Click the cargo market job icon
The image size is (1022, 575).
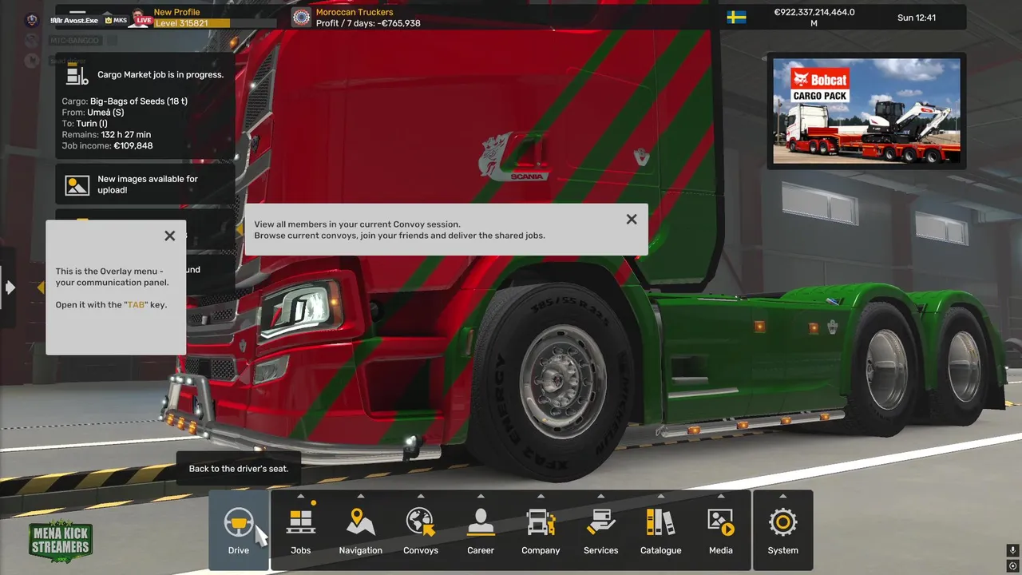tap(77, 75)
